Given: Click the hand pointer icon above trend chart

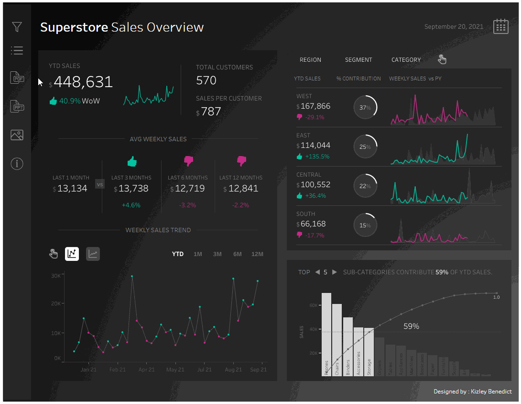Looking at the screenshot, I should click(x=53, y=254).
